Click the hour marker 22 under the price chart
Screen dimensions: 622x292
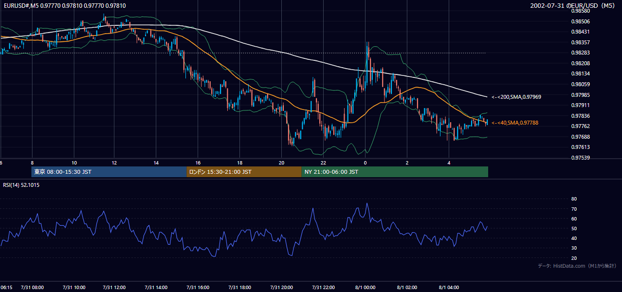pos(323,163)
